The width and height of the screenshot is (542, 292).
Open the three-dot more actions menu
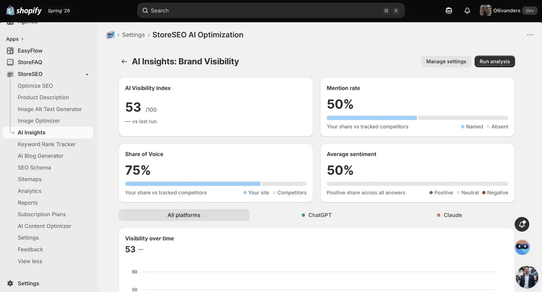coord(530,35)
